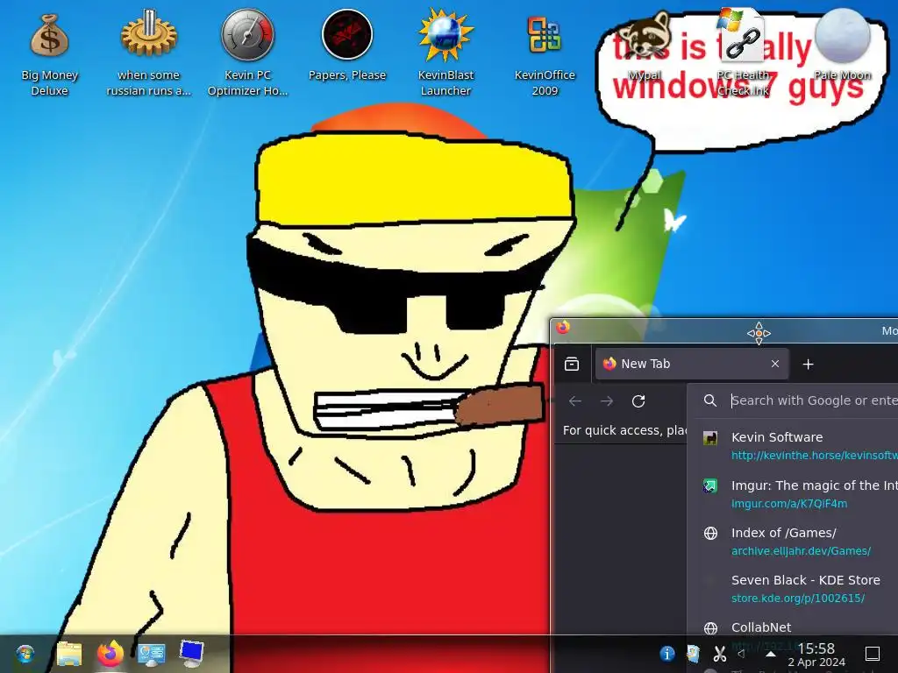Click the search magnifier icon in URL bar
Viewport: 898px width, 673px height.
(710, 400)
